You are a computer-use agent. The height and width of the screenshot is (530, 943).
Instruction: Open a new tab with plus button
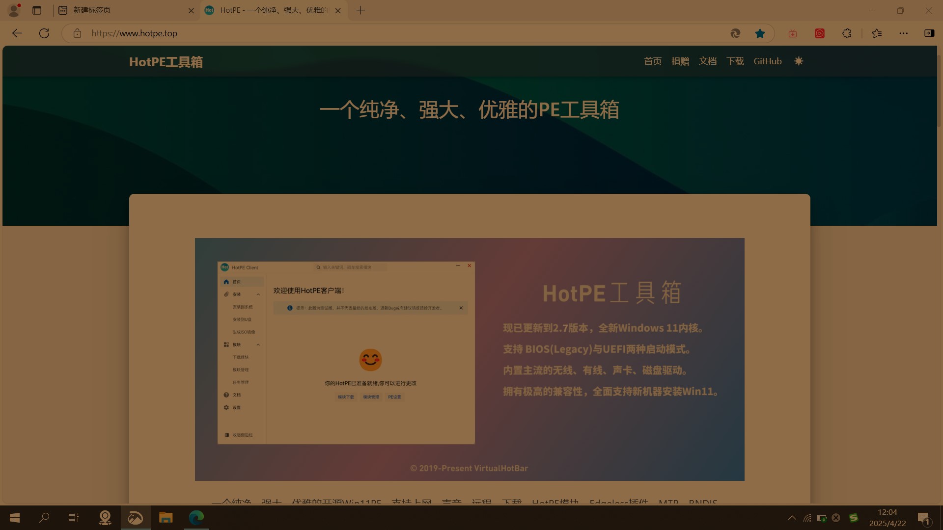[x=361, y=10]
